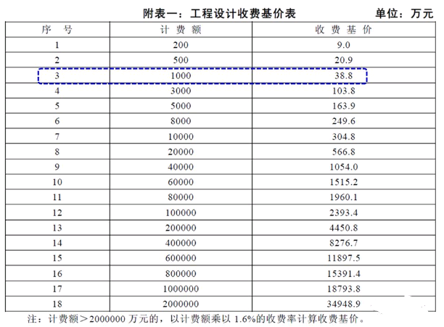Image resolution: width=444 pixels, height=327 pixels.
Task: Click the table title 附表一：工程设计收费基价表
Action: 219,13
